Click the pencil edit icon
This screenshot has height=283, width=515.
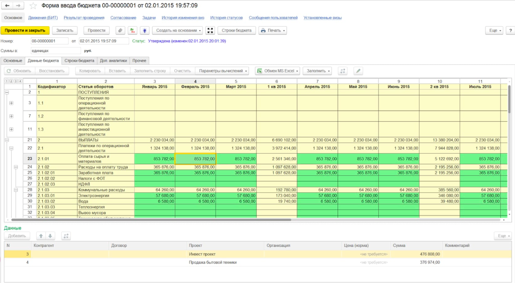tap(358, 71)
